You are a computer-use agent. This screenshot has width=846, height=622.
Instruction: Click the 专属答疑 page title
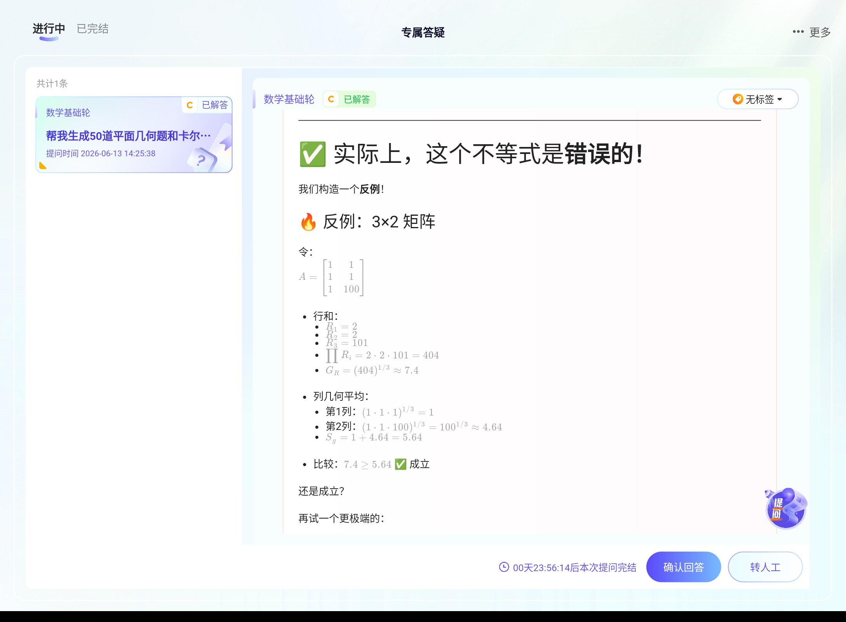click(423, 32)
